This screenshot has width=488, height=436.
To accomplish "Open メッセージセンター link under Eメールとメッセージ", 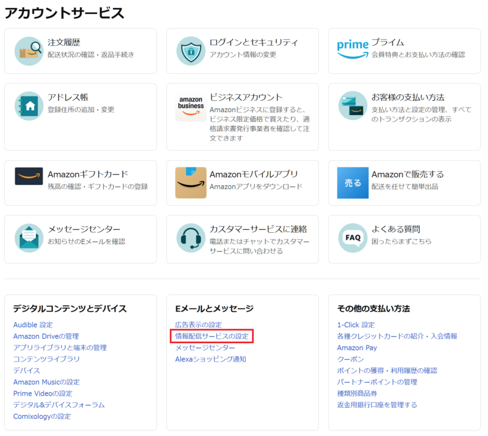I will 205,347.
